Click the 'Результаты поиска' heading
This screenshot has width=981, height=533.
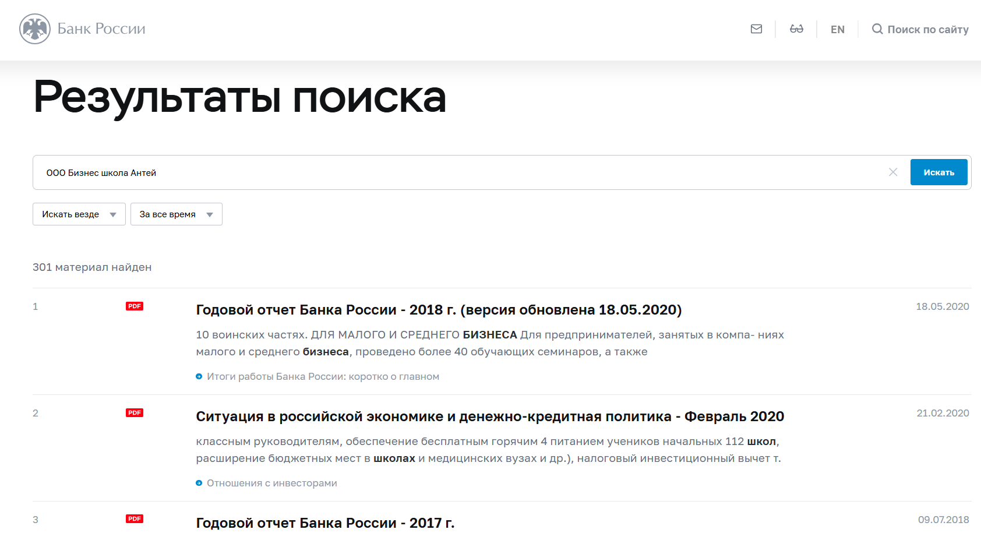(240, 97)
